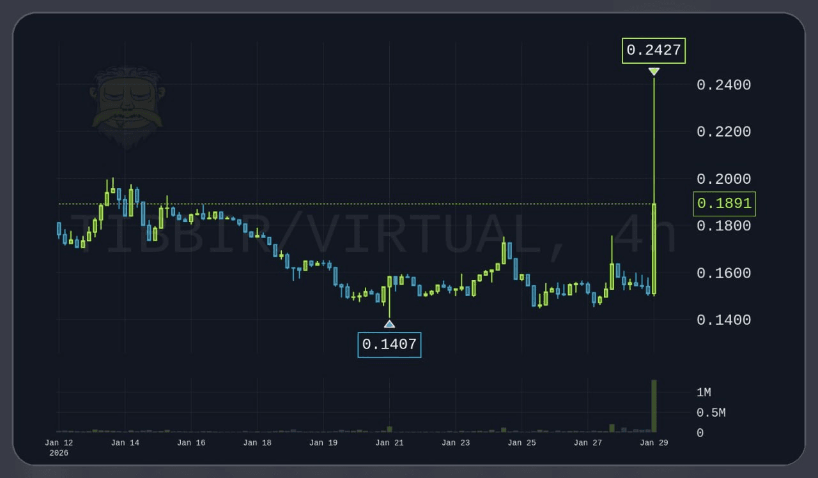818x478 pixels.
Task: Click the 0.1800 price axis label
Action: click(723, 226)
